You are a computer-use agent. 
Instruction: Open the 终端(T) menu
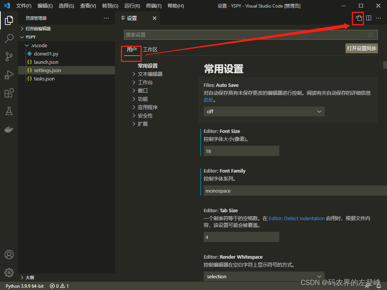[x=154, y=6]
